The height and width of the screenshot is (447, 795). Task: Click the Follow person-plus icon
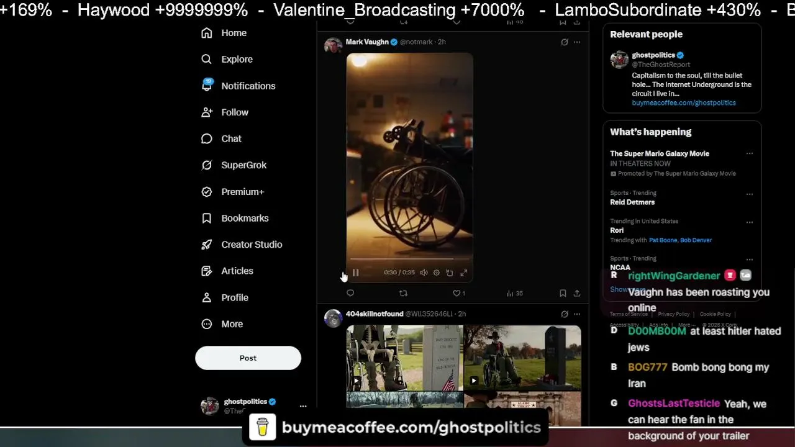[x=207, y=112]
